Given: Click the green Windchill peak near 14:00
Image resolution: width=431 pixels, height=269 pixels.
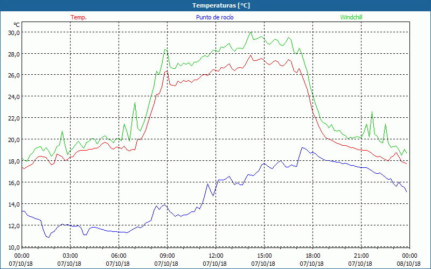Looking at the screenshot, I should 251,32.
